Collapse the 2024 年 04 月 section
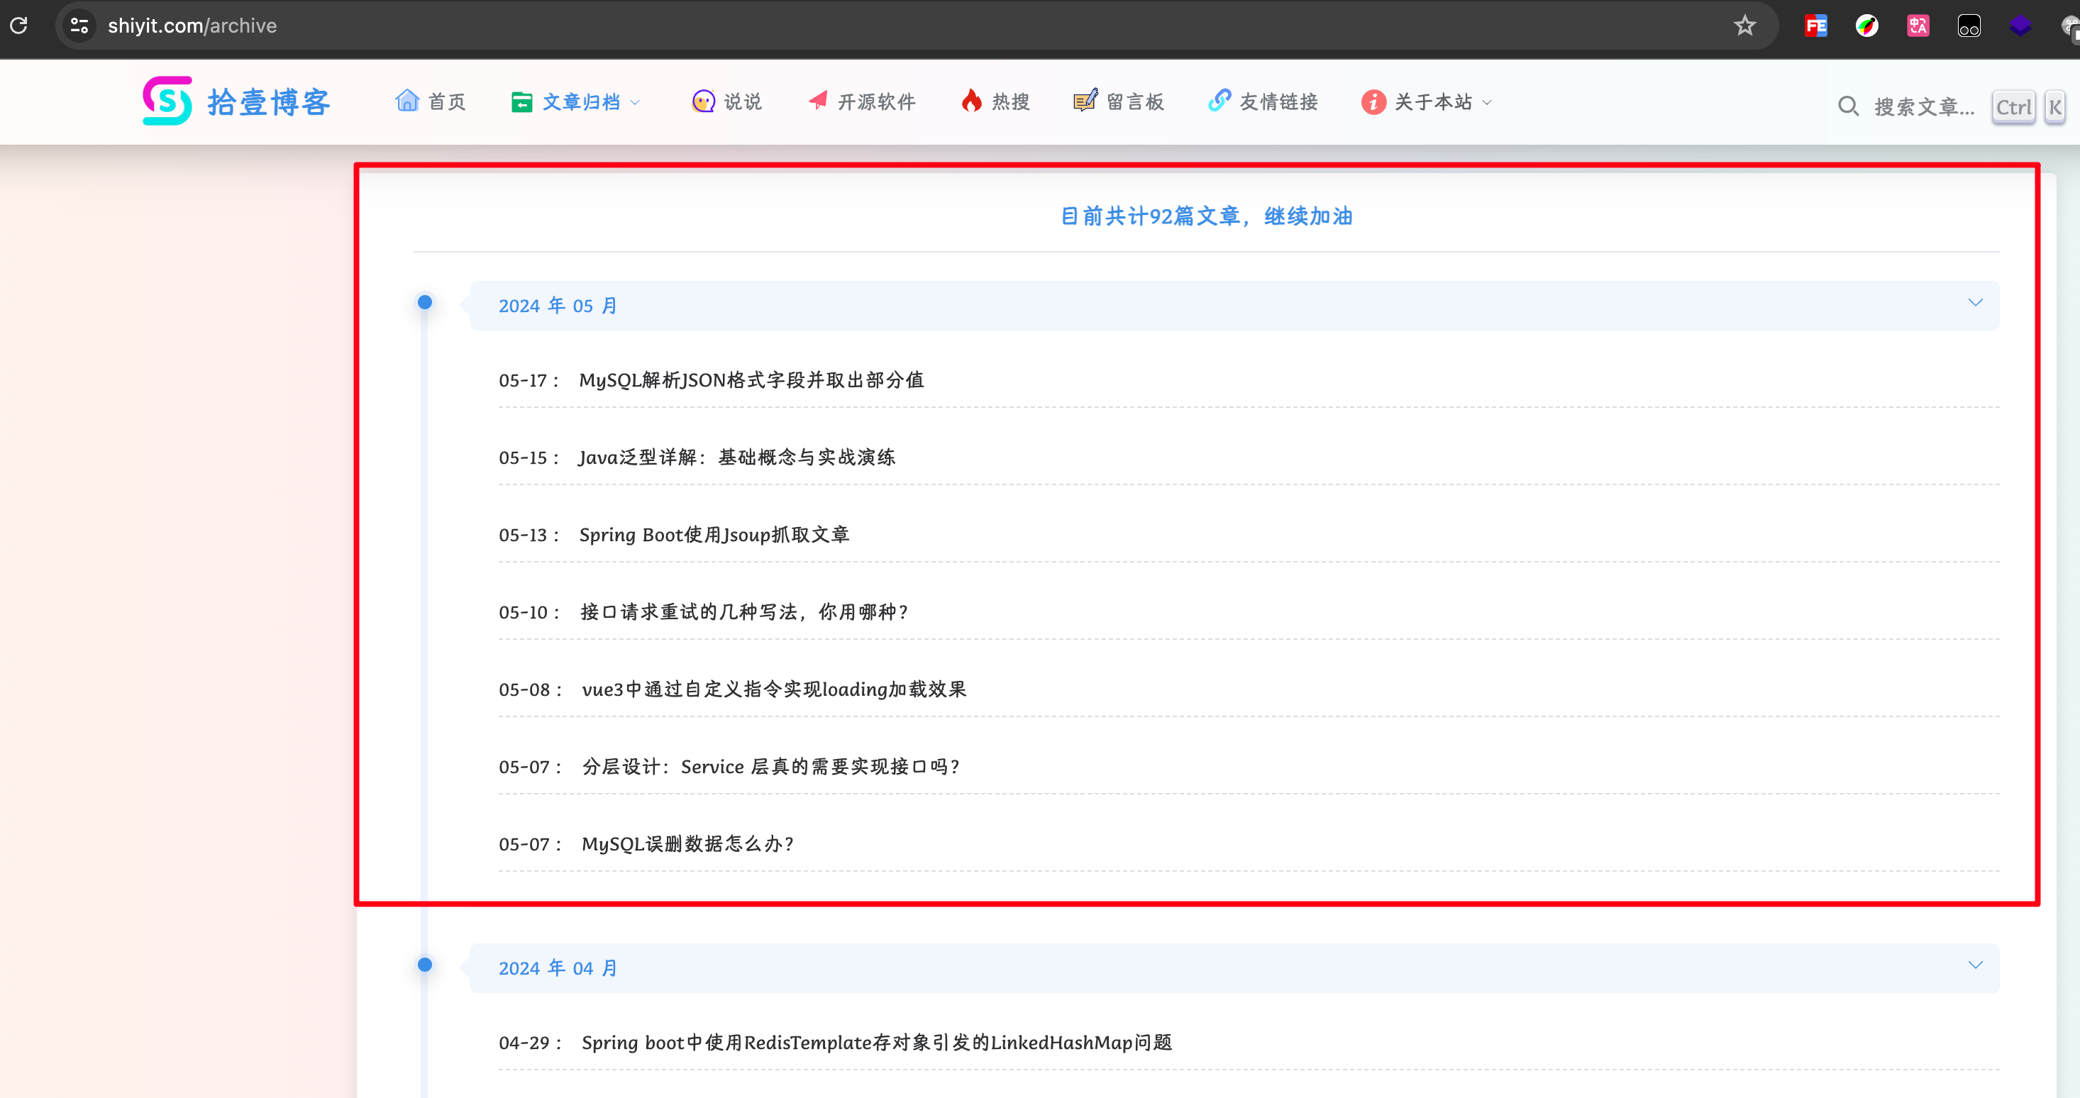 point(1975,965)
